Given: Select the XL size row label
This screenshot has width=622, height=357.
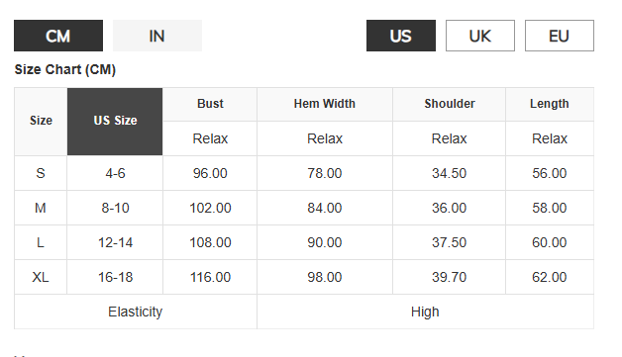Looking at the screenshot, I should (41, 277).
